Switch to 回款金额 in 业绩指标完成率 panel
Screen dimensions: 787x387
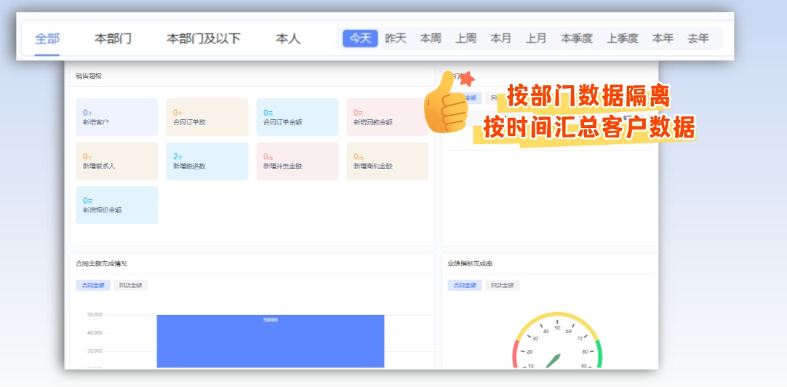pos(503,286)
